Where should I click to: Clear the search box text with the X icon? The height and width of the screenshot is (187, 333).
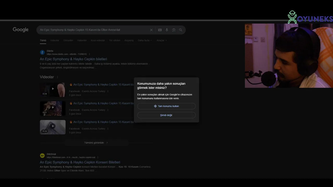tap(151, 30)
